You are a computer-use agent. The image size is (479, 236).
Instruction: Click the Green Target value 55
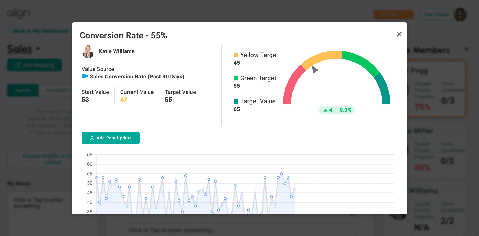(237, 86)
